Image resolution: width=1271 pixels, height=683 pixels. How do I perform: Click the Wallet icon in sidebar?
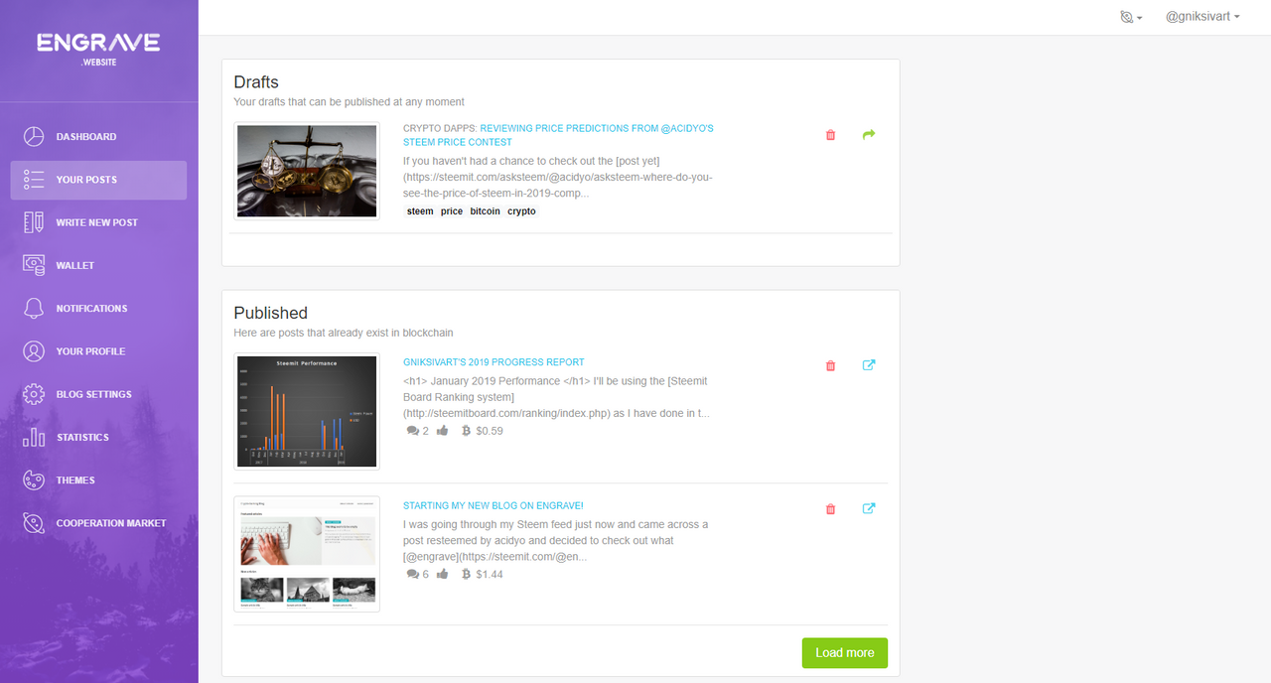(x=34, y=265)
